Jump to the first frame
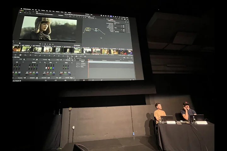 (40, 44)
